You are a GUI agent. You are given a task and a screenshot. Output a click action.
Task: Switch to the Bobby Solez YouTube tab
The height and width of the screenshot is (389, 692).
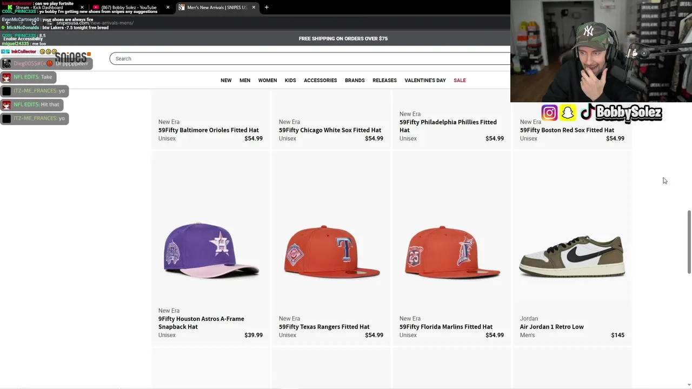coord(129,8)
